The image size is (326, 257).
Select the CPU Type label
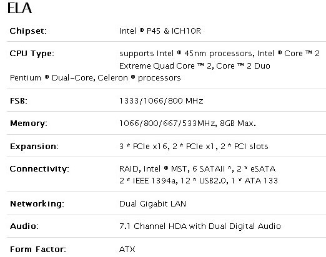pyautogui.click(x=32, y=54)
